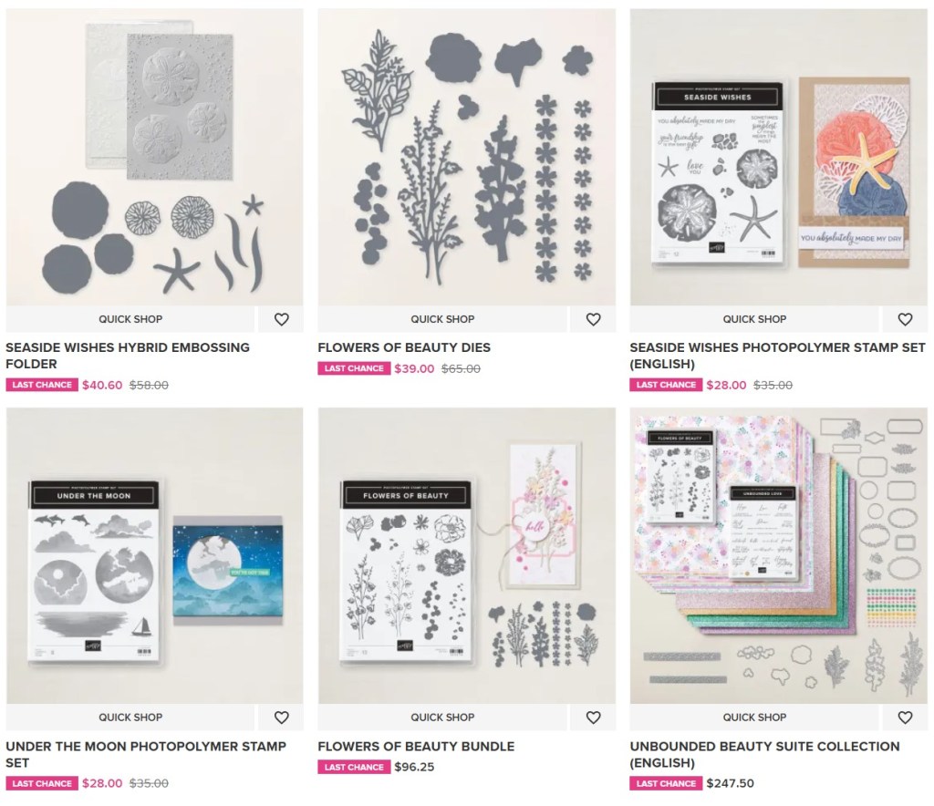Quick Shop the Seaside Wishes Embossing Folder
934x806 pixels.
(x=130, y=319)
